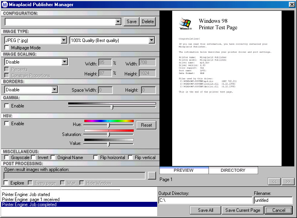Viewport: 297px width, 218px height.
Task: Check the Original Name option
Action: [53, 158]
